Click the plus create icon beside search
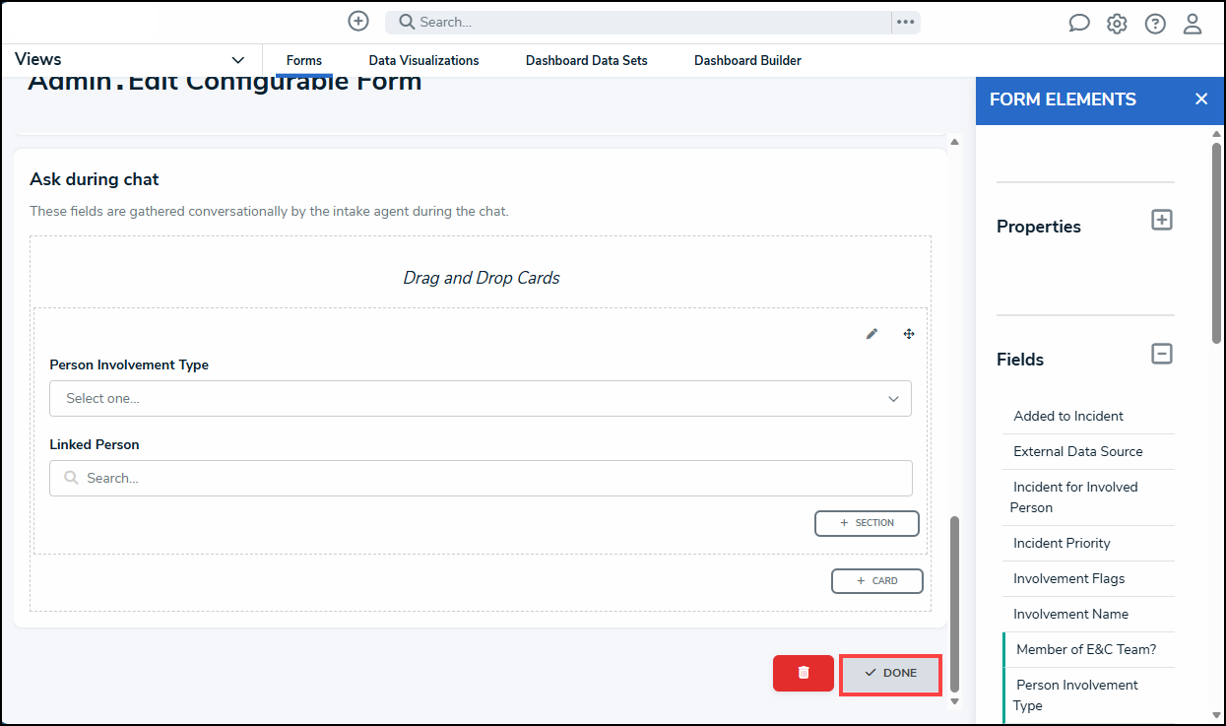 click(358, 22)
